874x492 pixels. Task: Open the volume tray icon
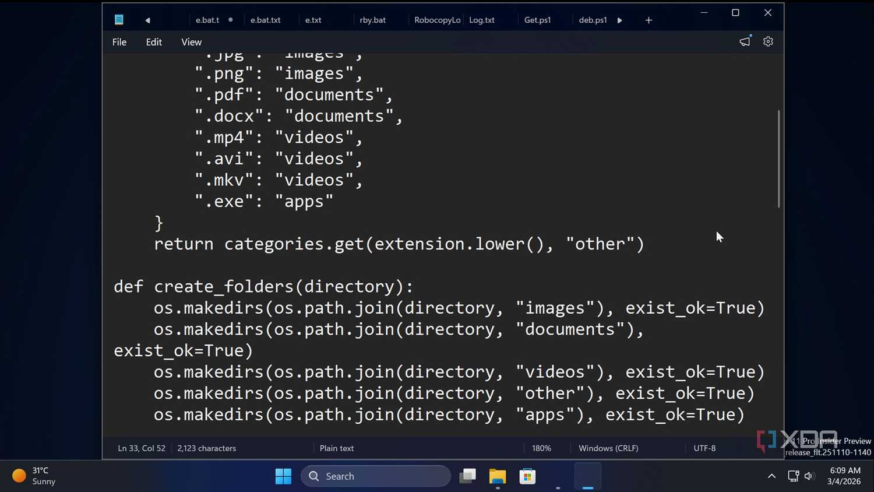coord(809,476)
